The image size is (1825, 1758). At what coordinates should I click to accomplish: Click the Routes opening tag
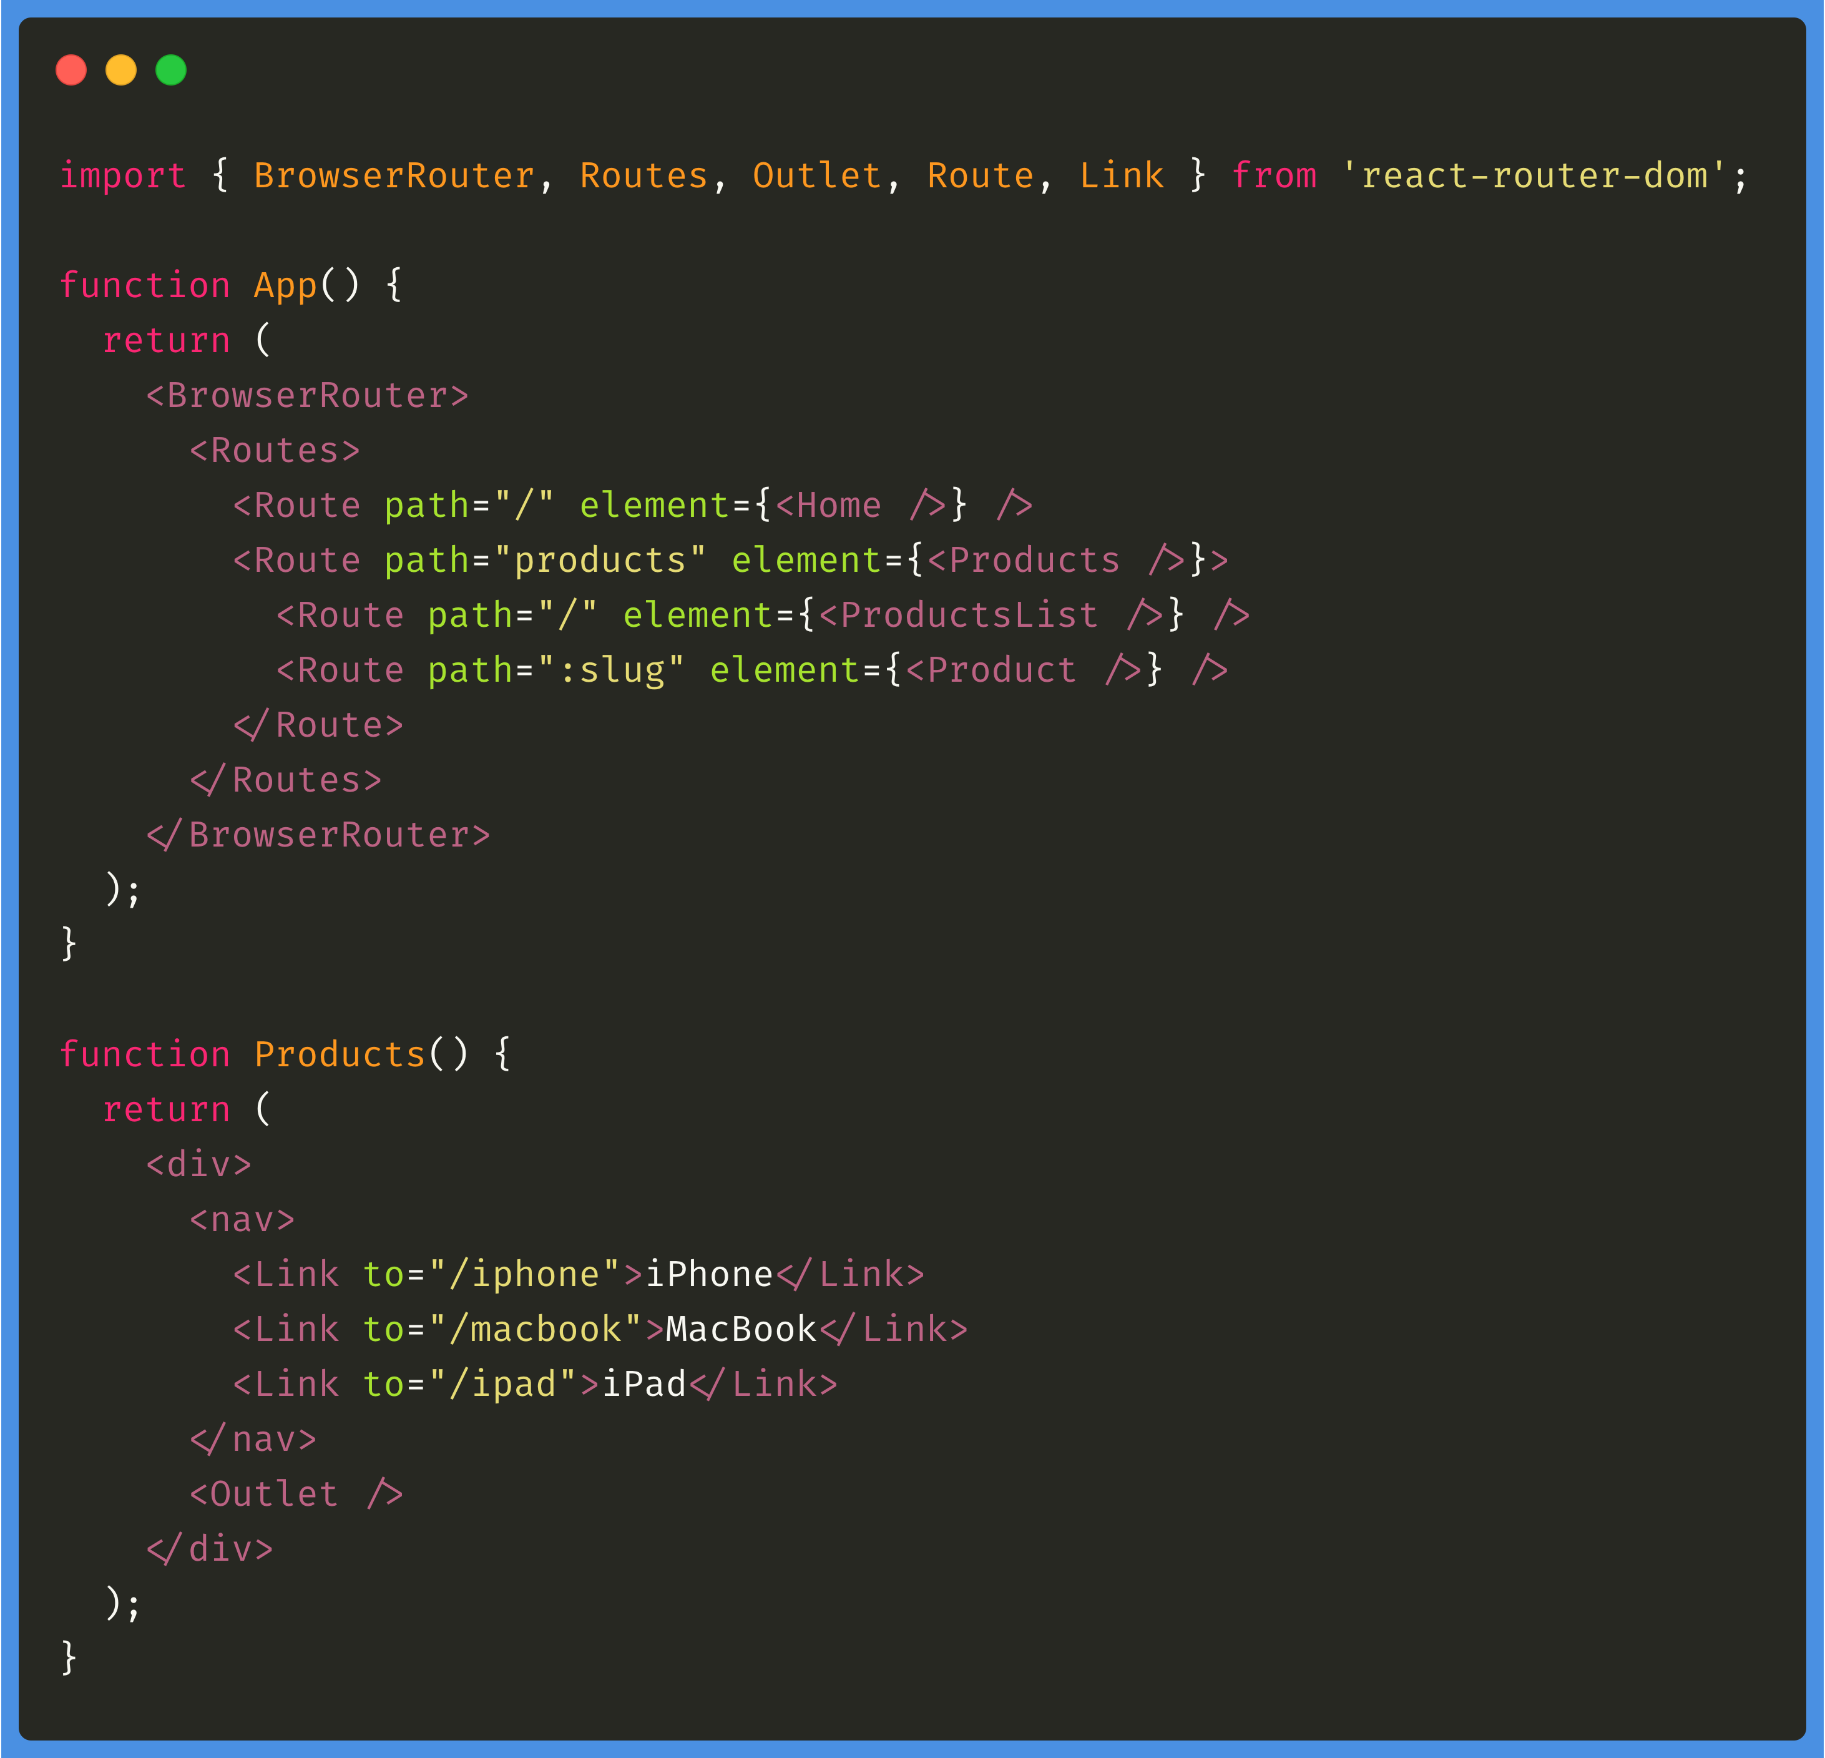click(274, 449)
